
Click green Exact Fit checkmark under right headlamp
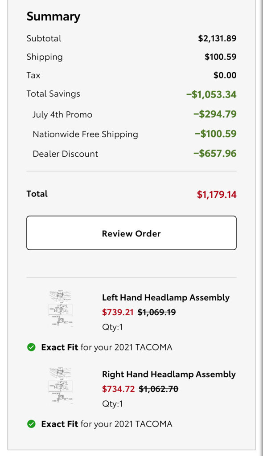pos(31,424)
